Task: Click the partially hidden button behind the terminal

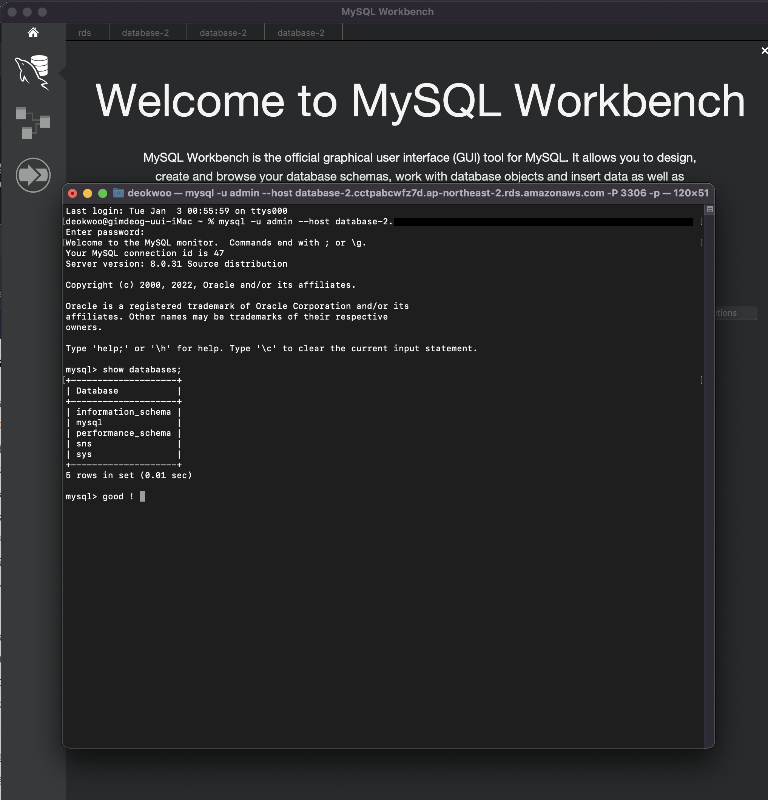Action: point(736,313)
